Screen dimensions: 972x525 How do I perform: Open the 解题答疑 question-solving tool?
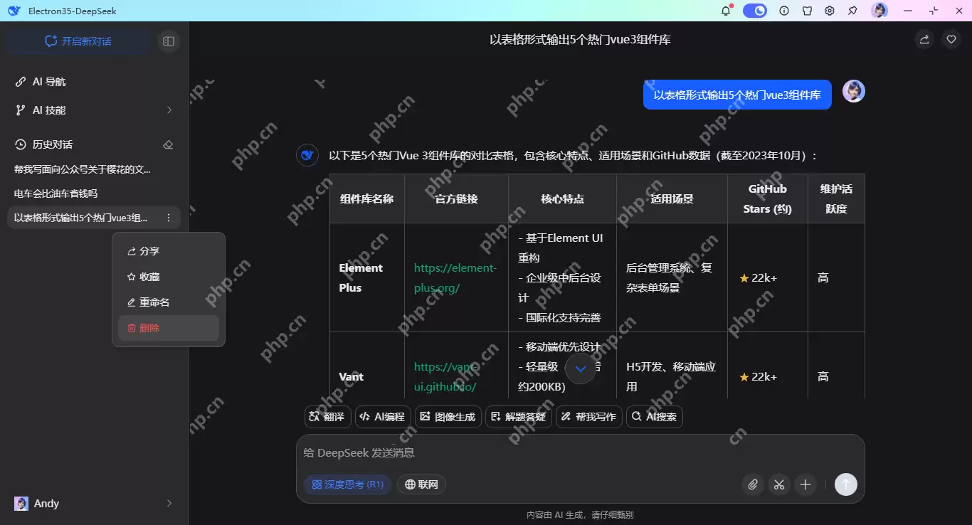coord(518,417)
